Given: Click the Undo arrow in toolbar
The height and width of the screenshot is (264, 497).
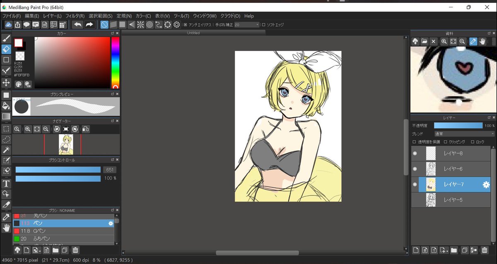Looking at the screenshot, I should tap(77, 25).
